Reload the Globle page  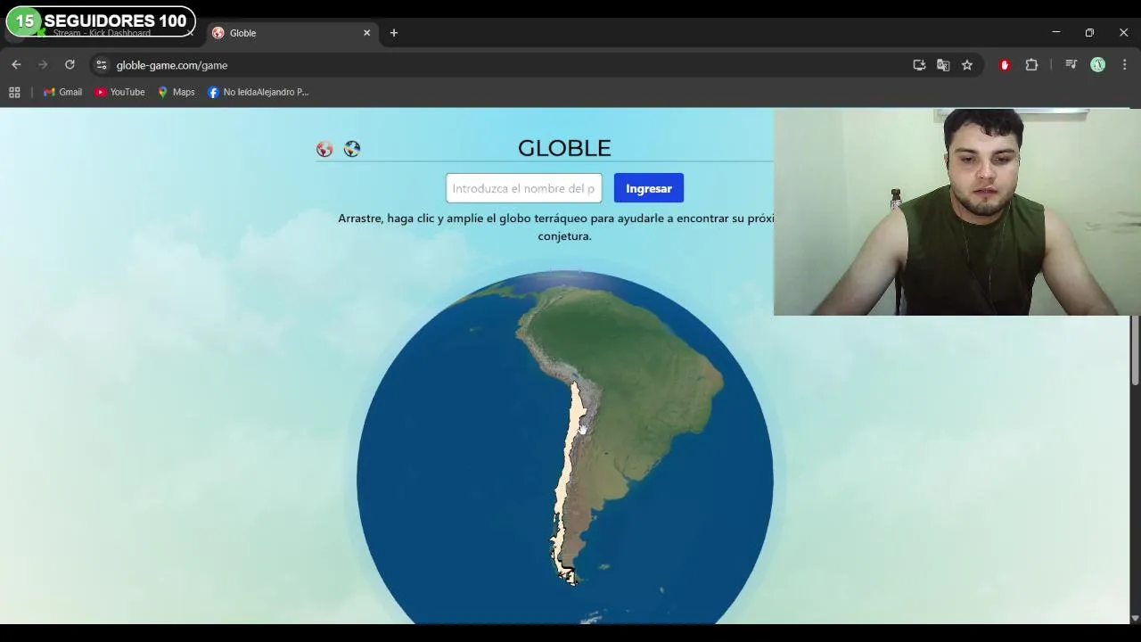(x=70, y=65)
